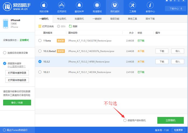Switch to the 专业刷机 tab

61,19
